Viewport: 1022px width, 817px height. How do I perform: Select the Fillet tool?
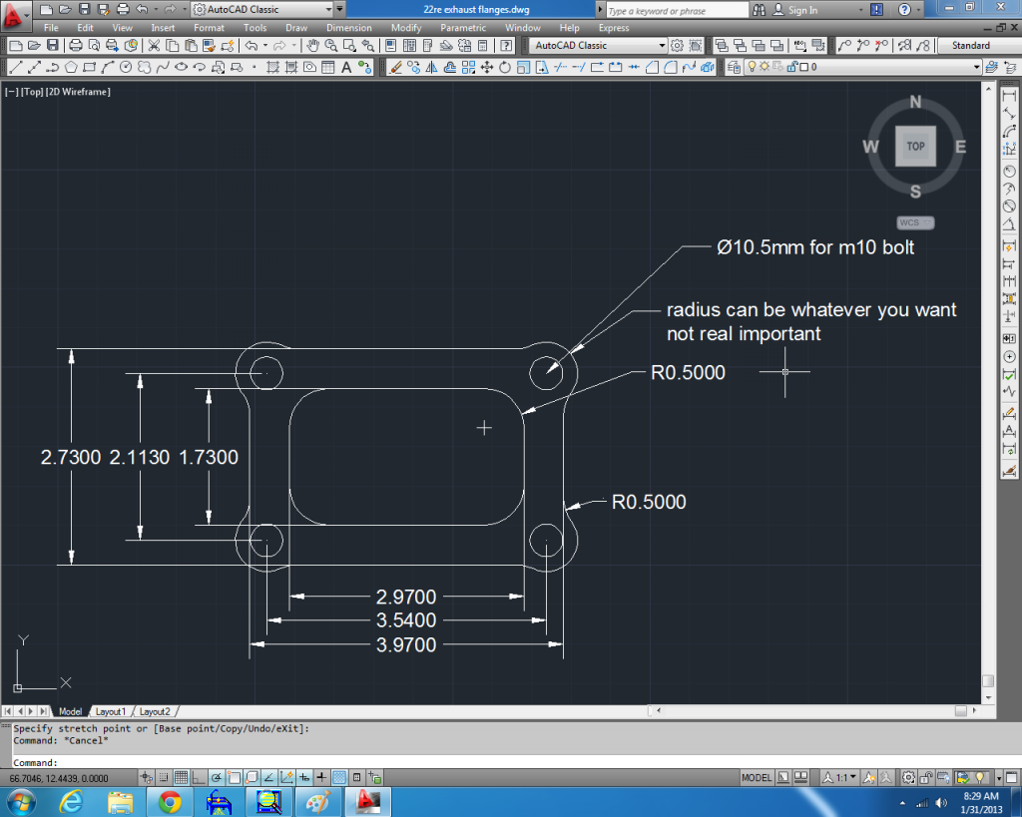point(670,67)
